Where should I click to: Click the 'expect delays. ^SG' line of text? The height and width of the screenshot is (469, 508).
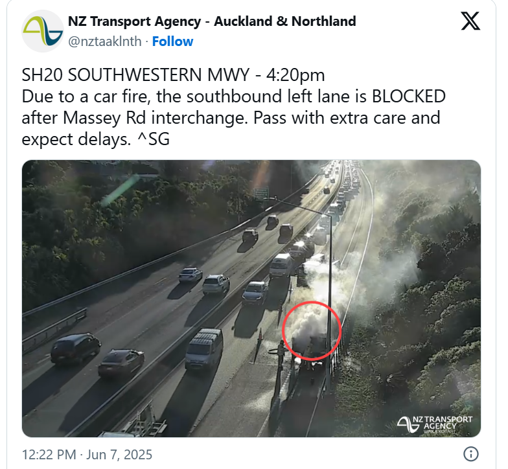tap(96, 139)
